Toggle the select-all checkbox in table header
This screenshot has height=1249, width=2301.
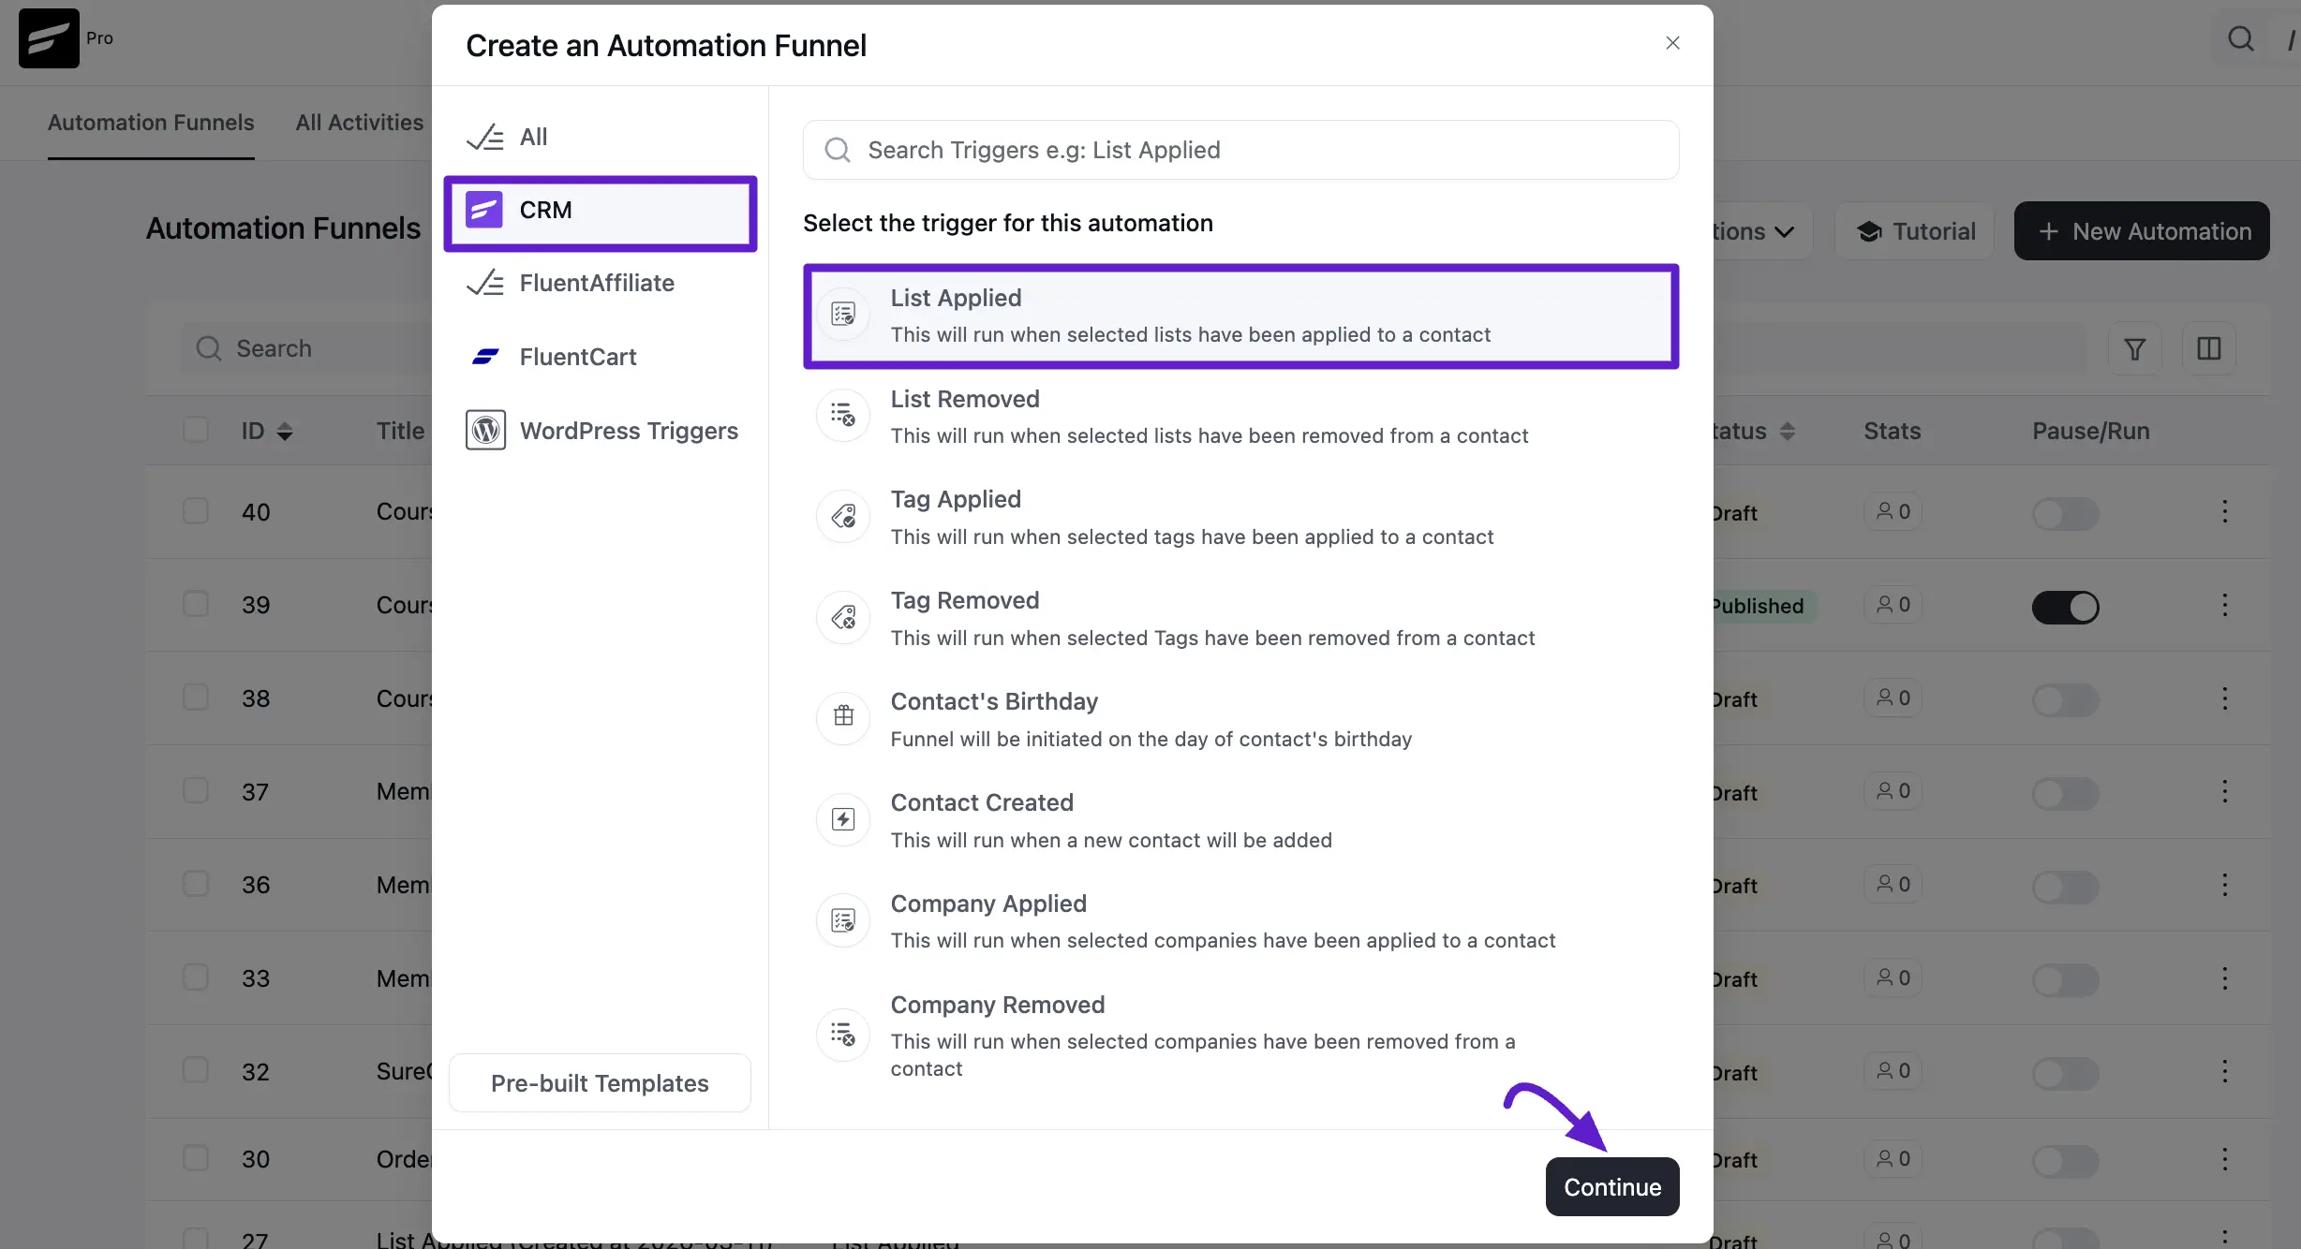tap(196, 430)
